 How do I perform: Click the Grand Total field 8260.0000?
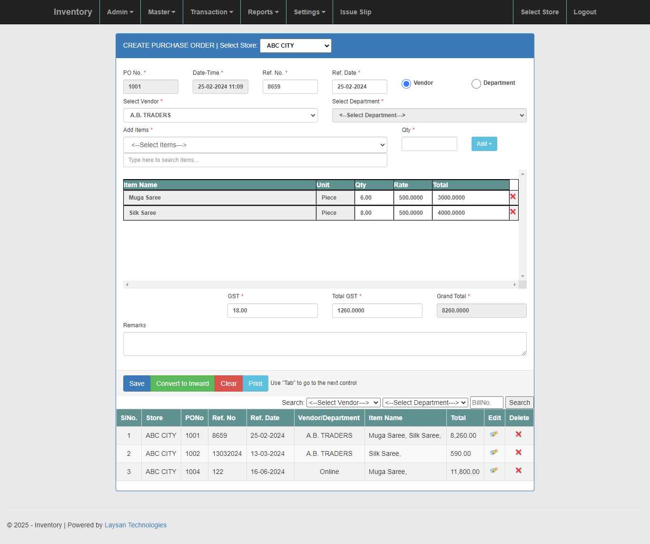coord(482,311)
